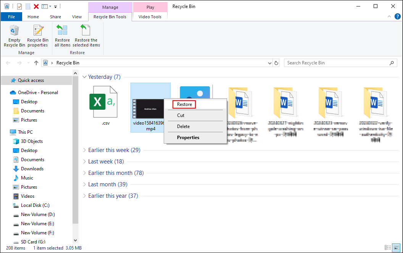This screenshot has height=253, width=403.
Task: Open the View ribbon tab
Action: (77, 17)
